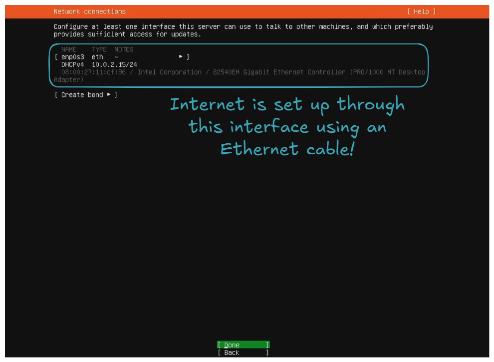
Task: Click the eth type value
Action: pyautogui.click(x=97, y=57)
